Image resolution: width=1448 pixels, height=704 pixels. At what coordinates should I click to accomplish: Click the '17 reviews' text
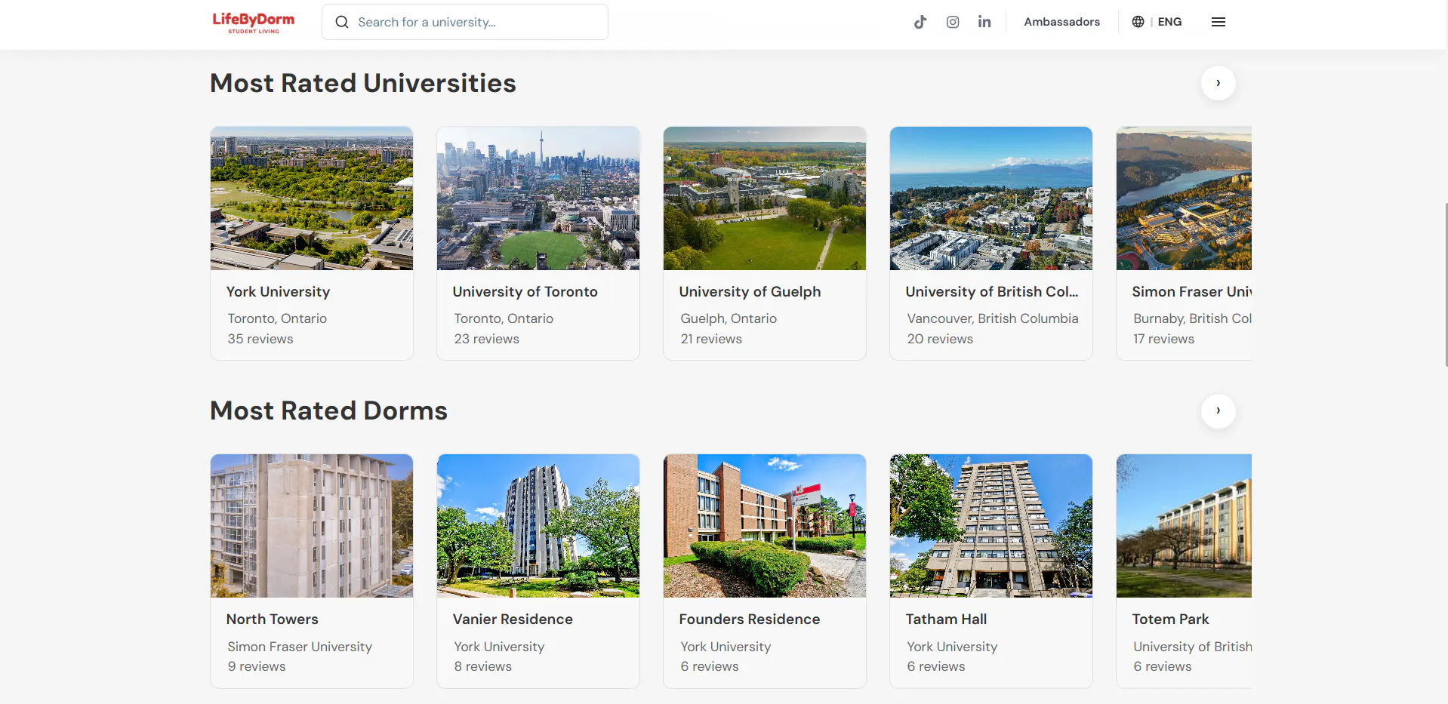click(x=1163, y=339)
